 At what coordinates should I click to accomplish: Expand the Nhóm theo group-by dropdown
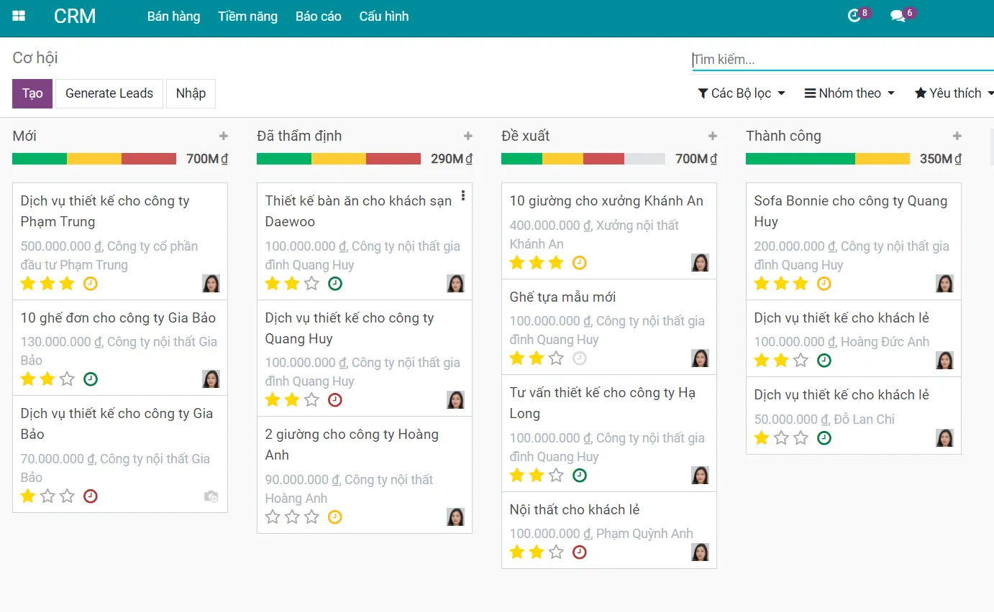click(849, 93)
